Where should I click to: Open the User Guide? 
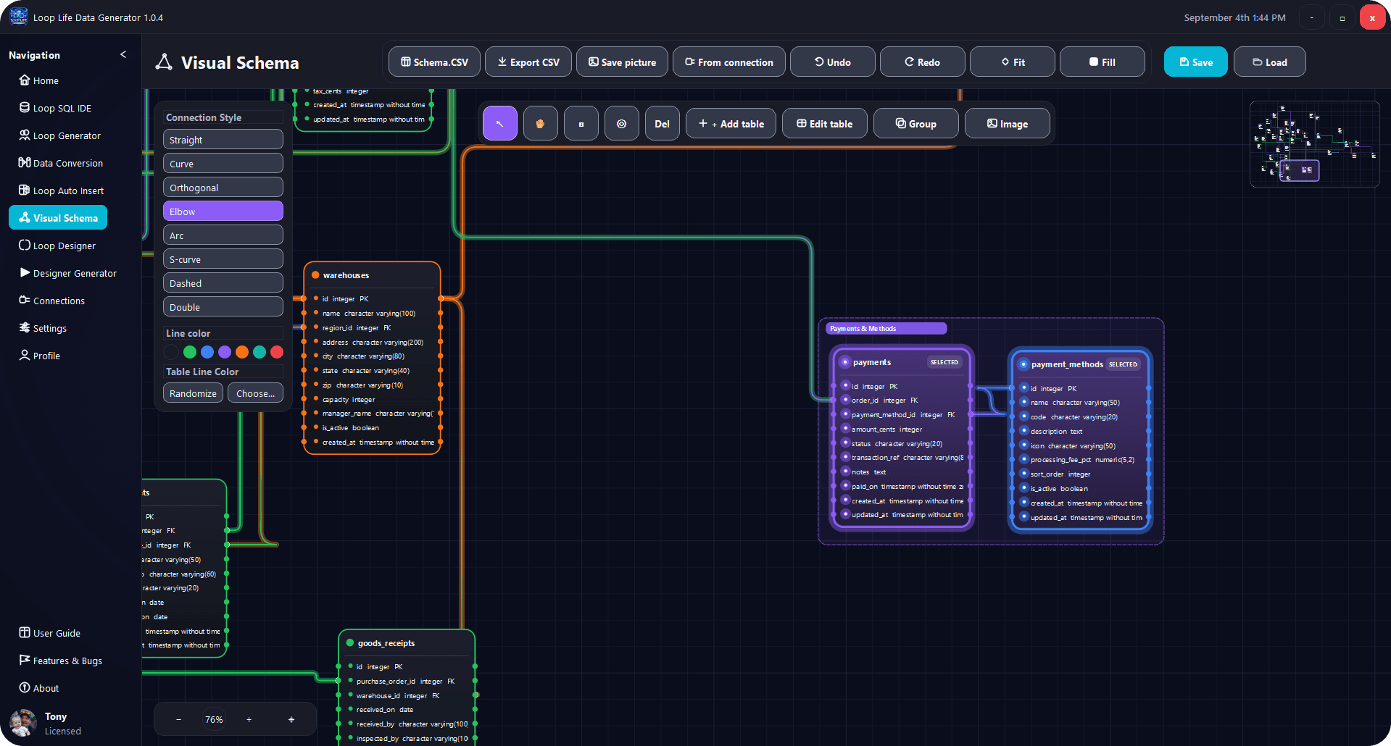[x=50, y=633]
